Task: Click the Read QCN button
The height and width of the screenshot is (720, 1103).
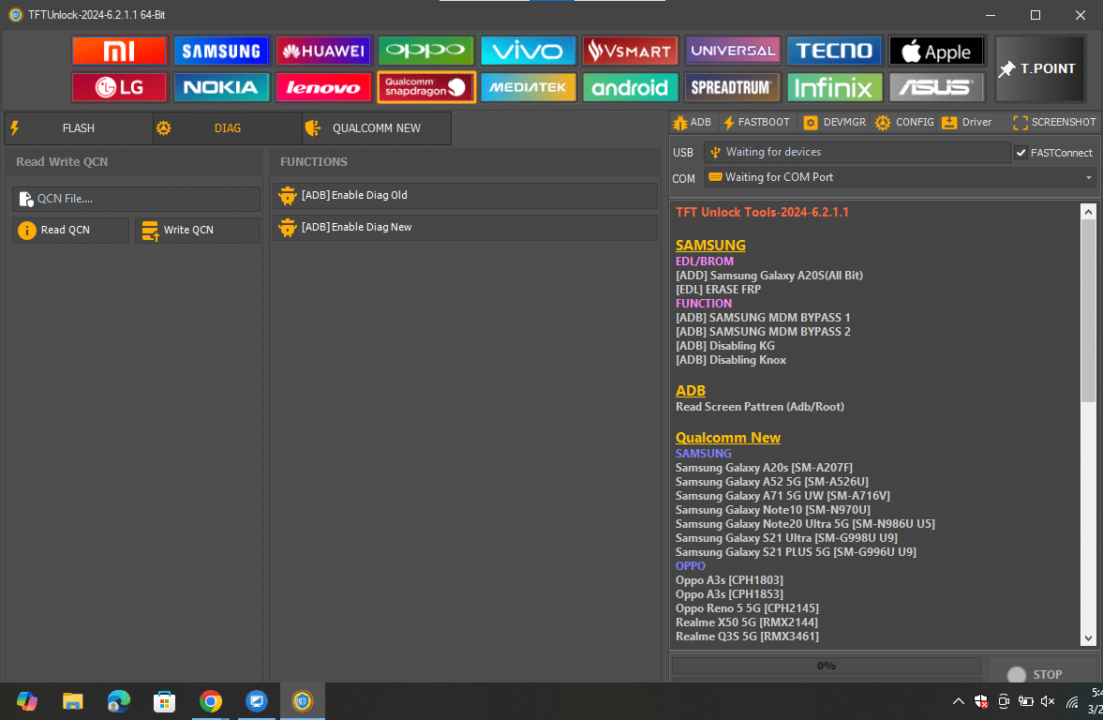Action: (x=69, y=230)
